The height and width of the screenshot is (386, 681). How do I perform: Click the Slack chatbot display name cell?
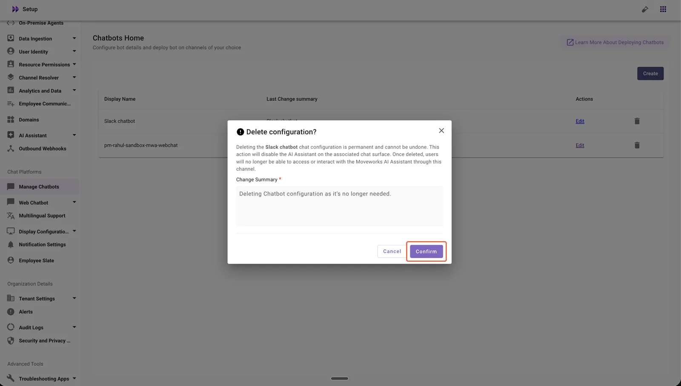(x=119, y=121)
